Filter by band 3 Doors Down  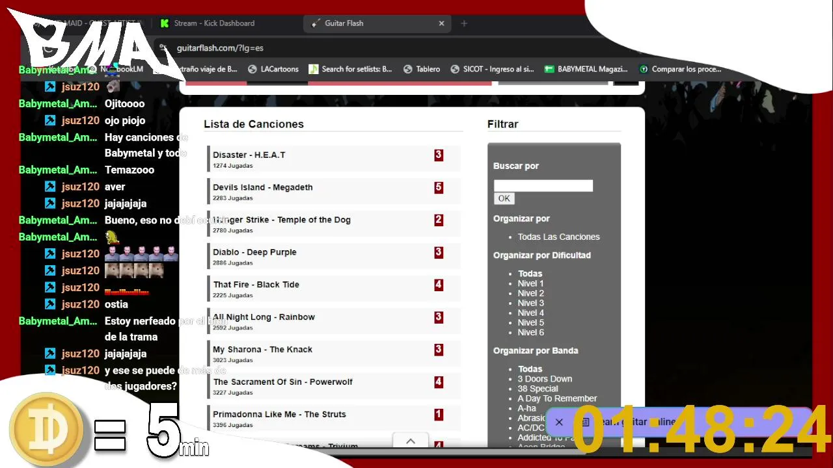pos(545,379)
